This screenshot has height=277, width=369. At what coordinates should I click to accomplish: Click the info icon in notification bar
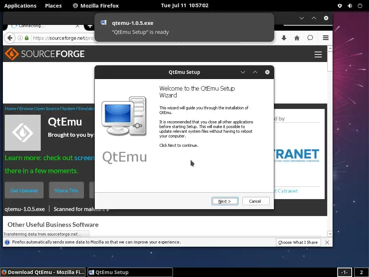point(7,242)
